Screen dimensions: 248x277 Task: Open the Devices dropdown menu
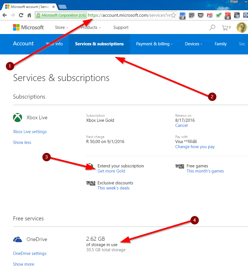[x=193, y=44]
